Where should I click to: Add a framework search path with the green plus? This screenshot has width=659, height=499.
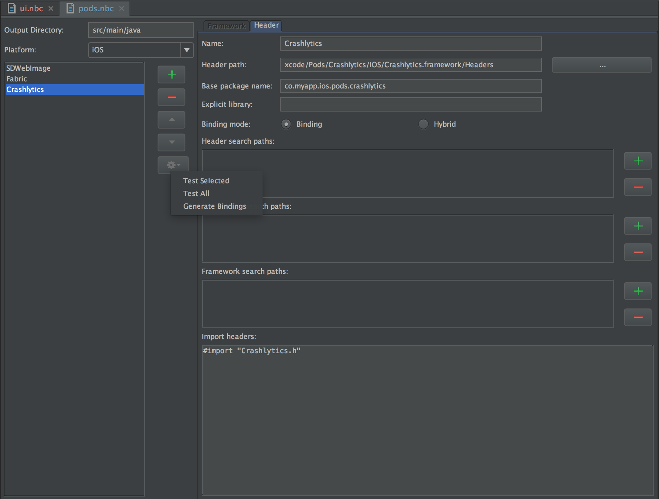pyautogui.click(x=638, y=291)
